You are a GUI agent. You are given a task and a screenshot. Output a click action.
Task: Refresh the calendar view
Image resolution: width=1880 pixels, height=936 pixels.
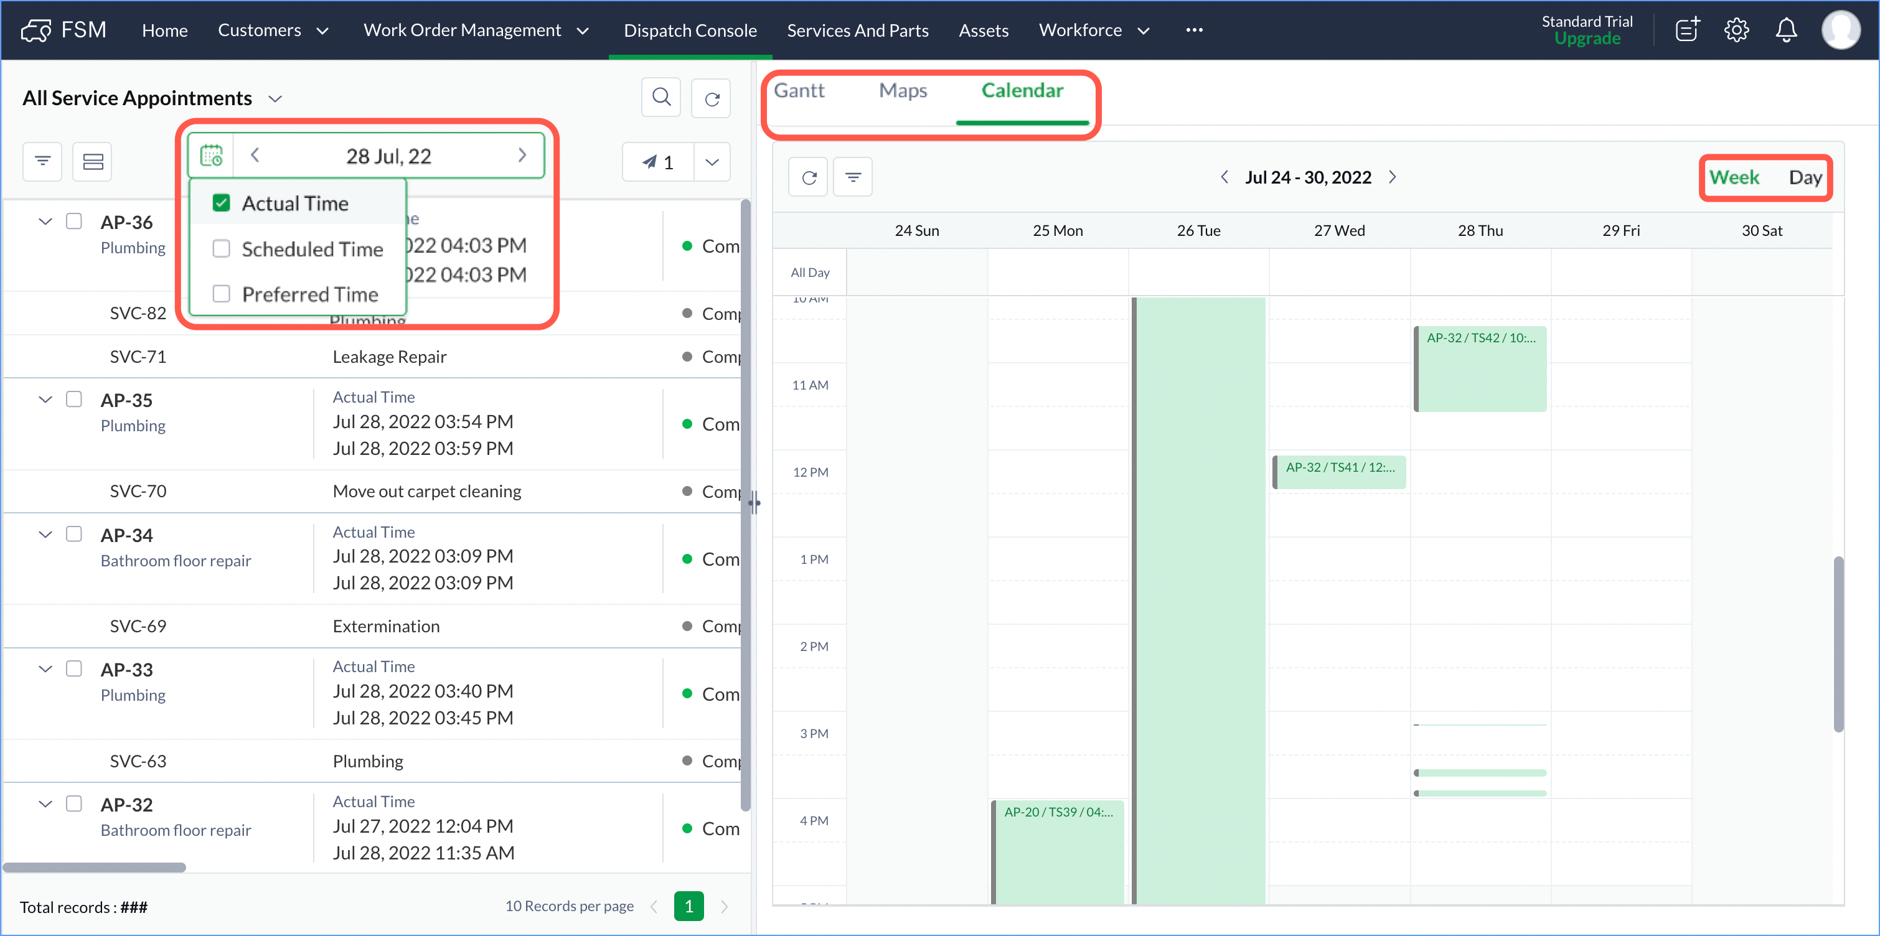coord(809,177)
